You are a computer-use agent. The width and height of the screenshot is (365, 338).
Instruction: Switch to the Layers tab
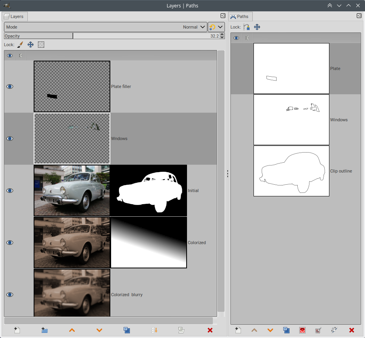(x=14, y=16)
